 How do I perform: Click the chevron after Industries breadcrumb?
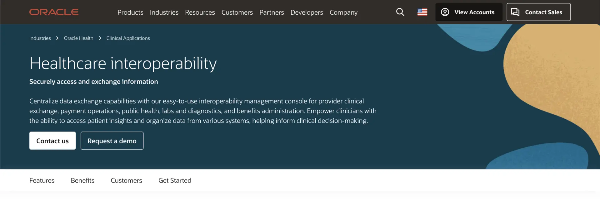[x=57, y=38]
